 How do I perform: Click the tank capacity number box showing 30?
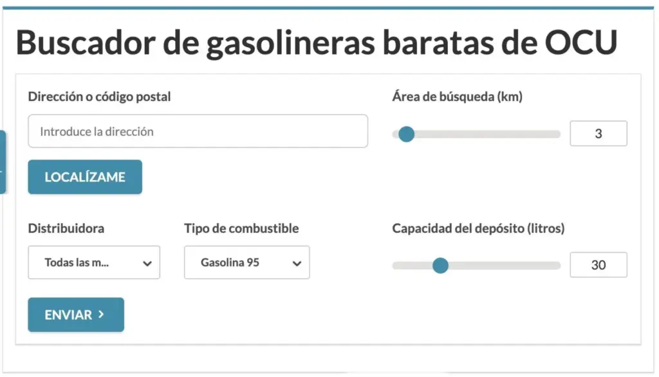pos(598,265)
